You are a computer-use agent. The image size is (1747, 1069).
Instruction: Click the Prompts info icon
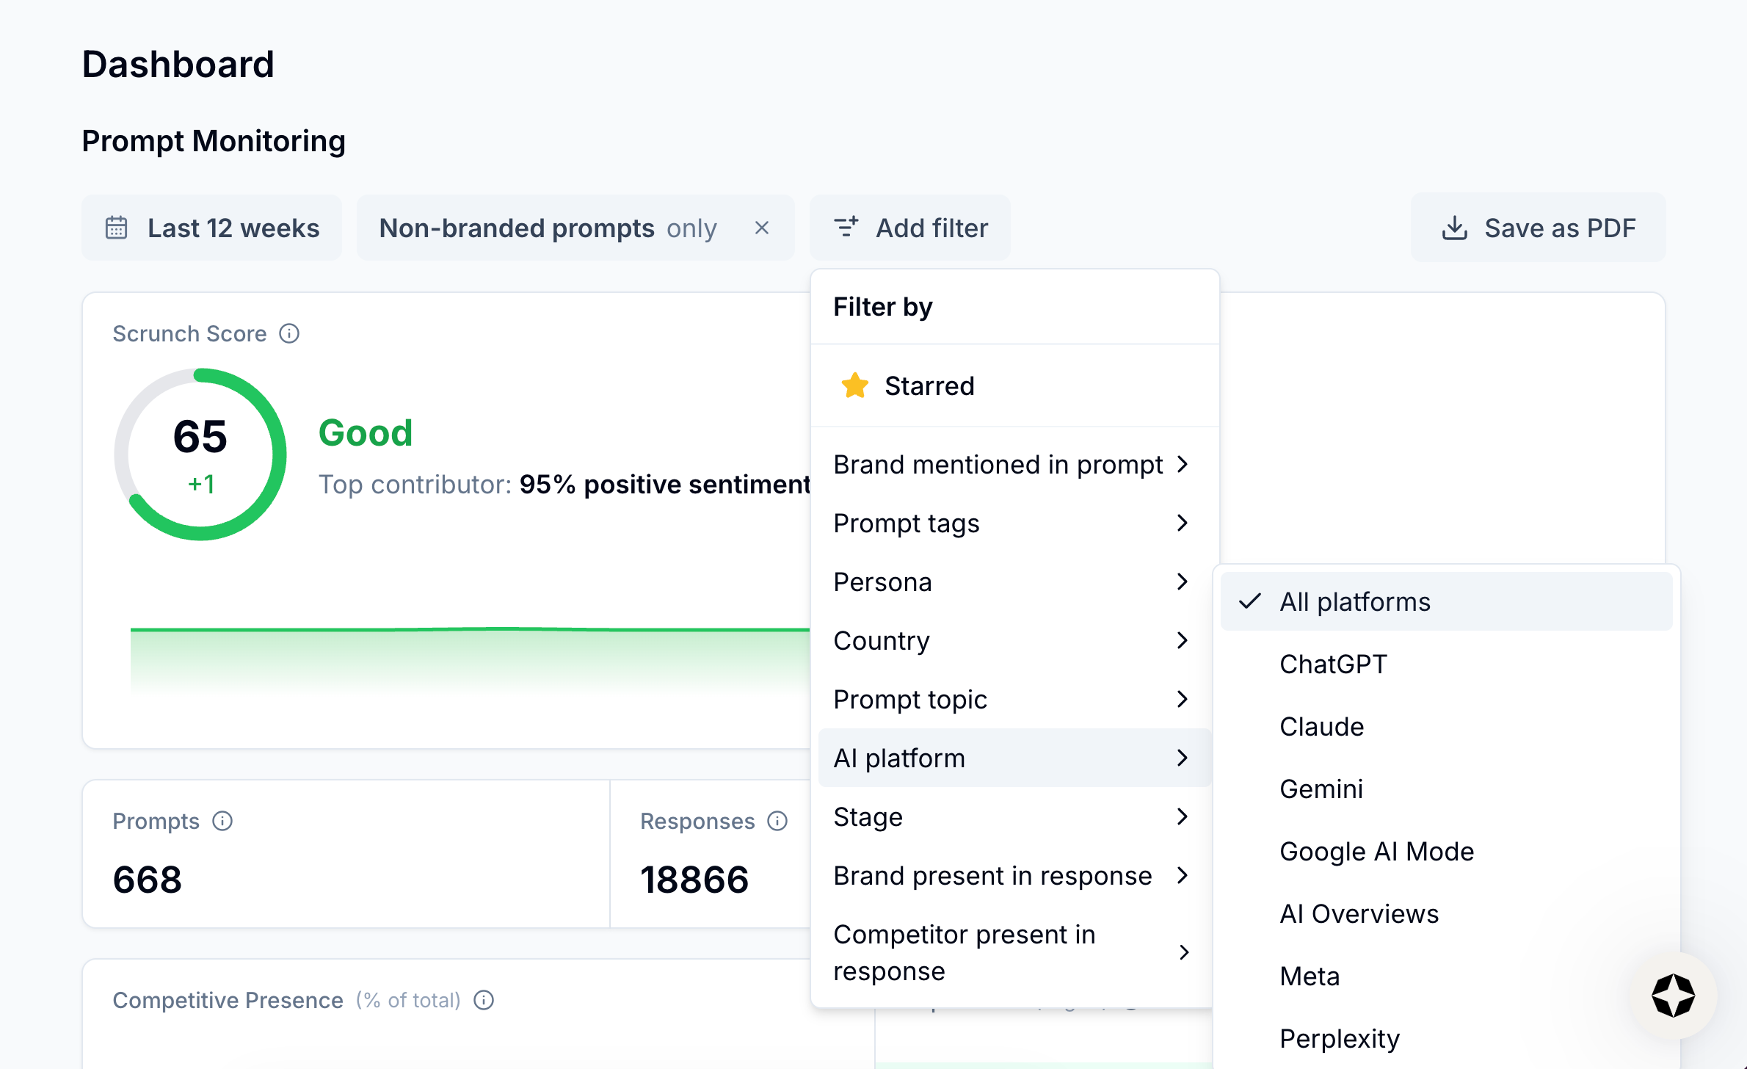pos(222,821)
